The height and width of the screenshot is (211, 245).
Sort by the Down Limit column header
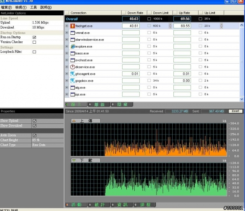[x=160, y=13]
